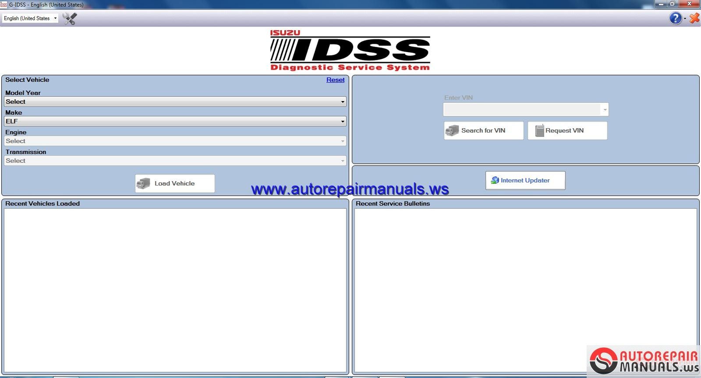Click the orange exit X icon
The width and height of the screenshot is (701, 378).
point(694,18)
